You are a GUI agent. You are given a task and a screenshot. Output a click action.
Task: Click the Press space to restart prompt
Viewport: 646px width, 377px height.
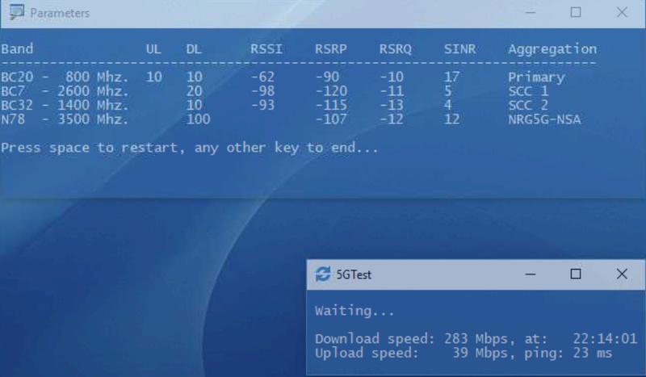click(x=190, y=148)
